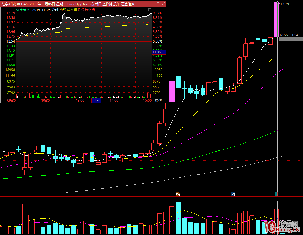Click the 12.55 - 12.41 price range label
The image size is (303, 235).
click(x=289, y=35)
